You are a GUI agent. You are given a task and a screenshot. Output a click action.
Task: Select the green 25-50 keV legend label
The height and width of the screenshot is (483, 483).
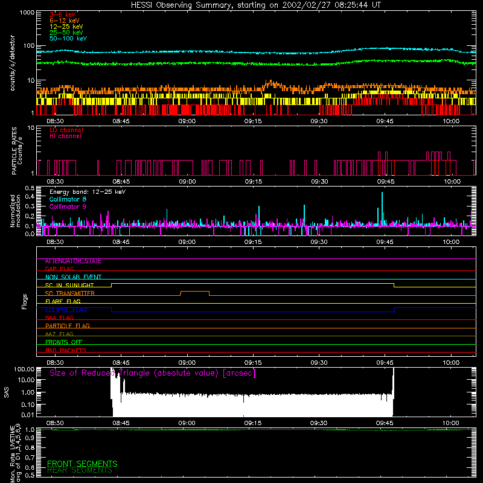(66, 33)
